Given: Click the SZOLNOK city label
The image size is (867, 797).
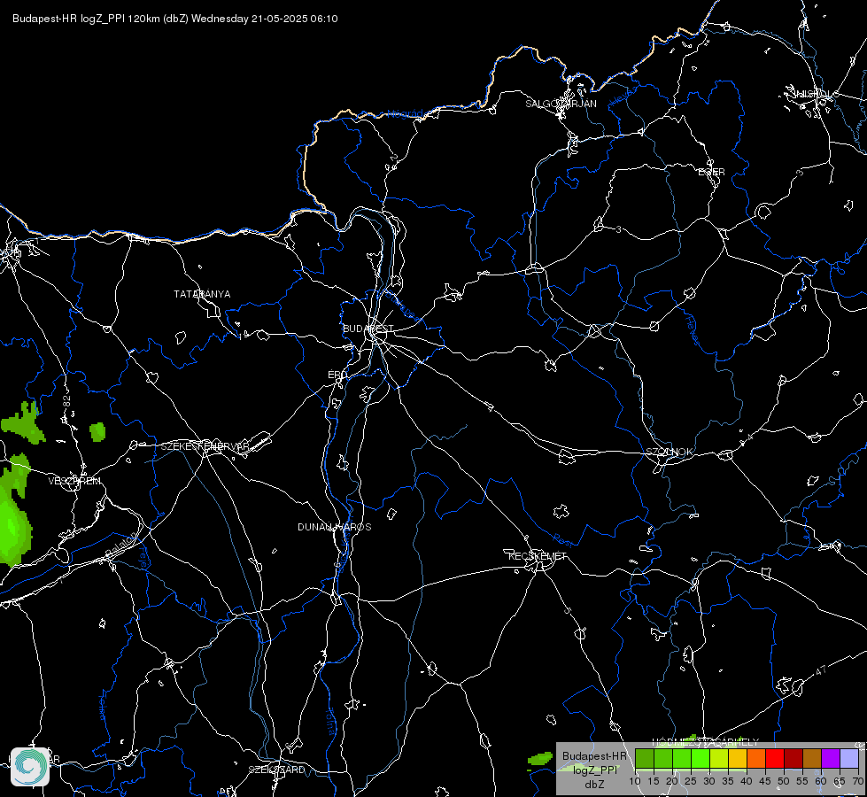Looking at the screenshot, I should click(669, 452).
